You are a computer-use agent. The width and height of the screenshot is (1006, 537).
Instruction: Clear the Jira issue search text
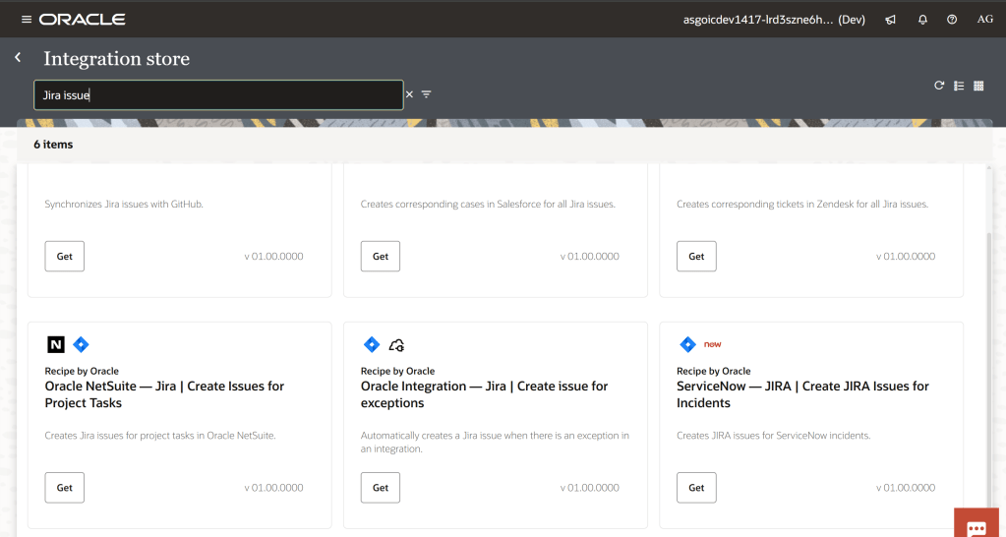click(409, 94)
